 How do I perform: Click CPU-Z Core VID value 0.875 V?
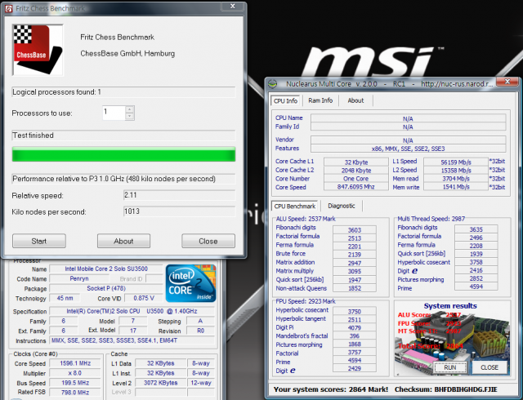(x=144, y=298)
